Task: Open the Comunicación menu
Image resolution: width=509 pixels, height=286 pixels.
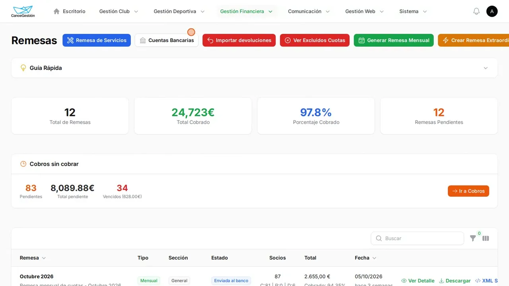Action: point(309,12)
